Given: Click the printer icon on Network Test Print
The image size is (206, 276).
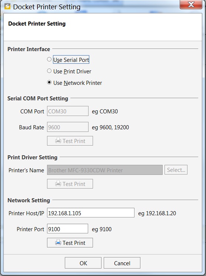Looking at the screenshot, I should [x=58, y=243].
